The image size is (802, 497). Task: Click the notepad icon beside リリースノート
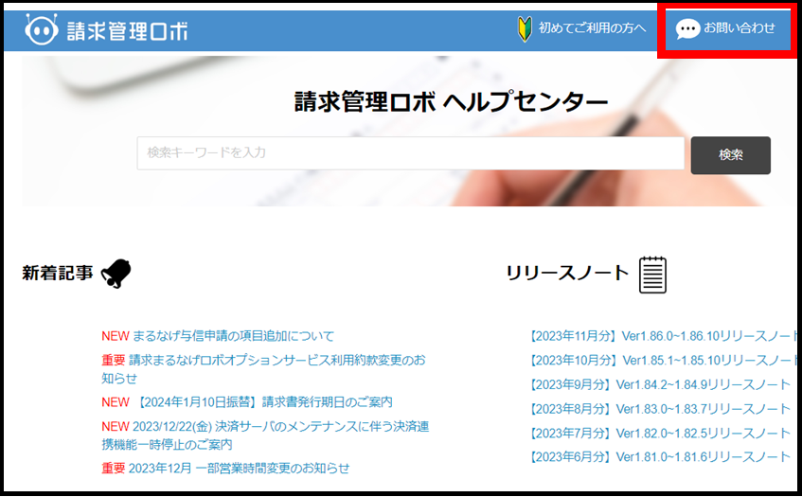[x=652, y=274]
